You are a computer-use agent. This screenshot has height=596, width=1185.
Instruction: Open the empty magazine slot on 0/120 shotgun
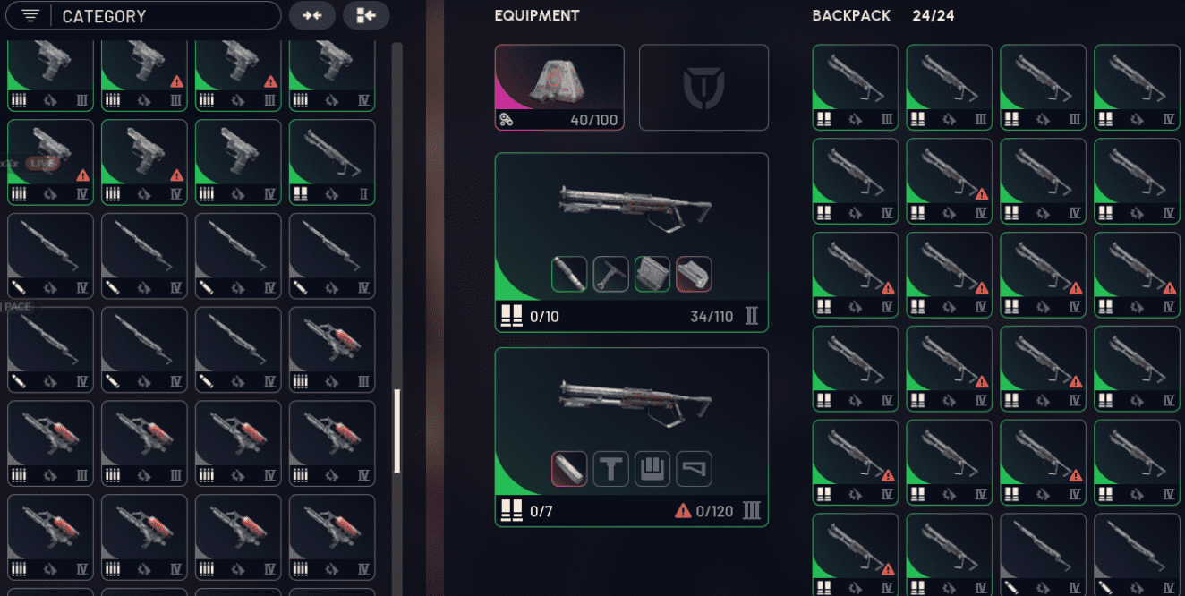coord(652,469)
